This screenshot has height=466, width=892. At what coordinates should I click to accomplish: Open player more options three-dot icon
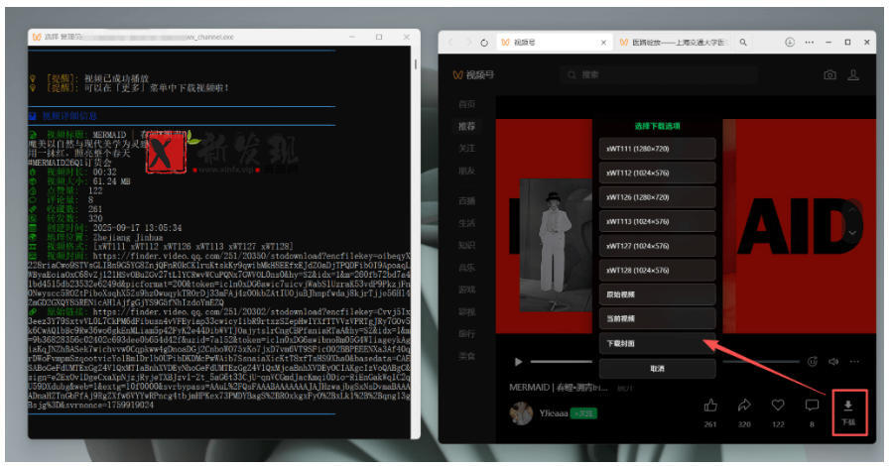[854, 362]
